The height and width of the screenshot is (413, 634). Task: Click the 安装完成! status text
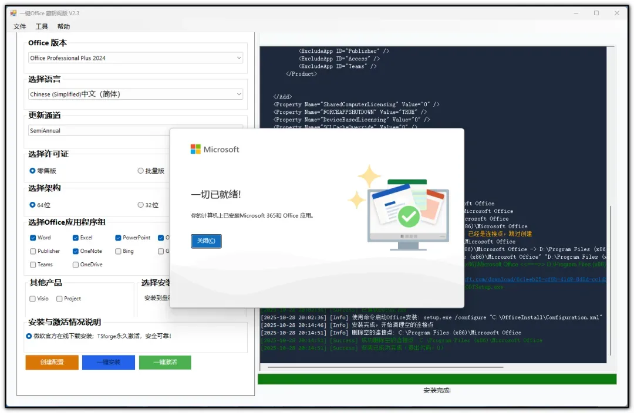(x=437, y=390)
